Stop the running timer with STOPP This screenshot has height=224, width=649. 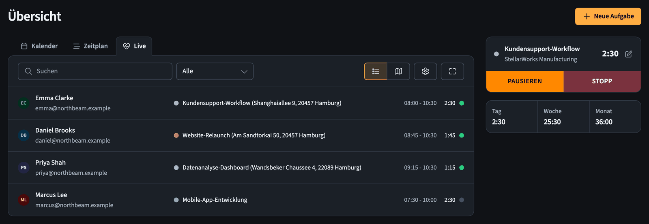click(x=602, y=81)
